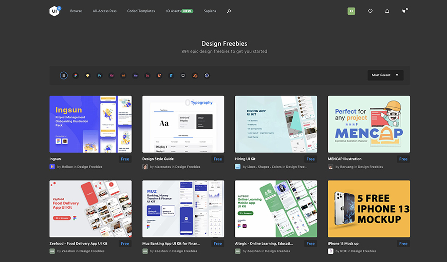Open wishlist heart icon in header
The height and width of the screenshot is (262, 447).
coord(370,11)
